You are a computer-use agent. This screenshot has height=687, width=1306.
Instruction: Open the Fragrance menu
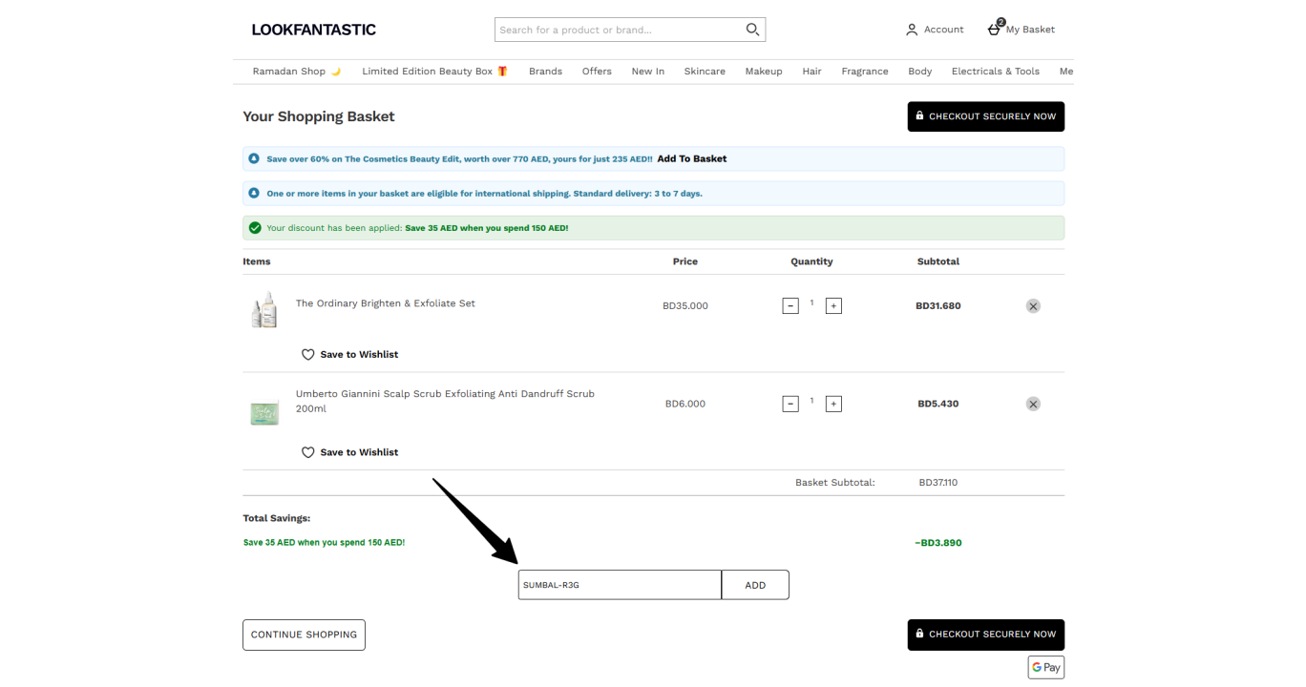865,72
